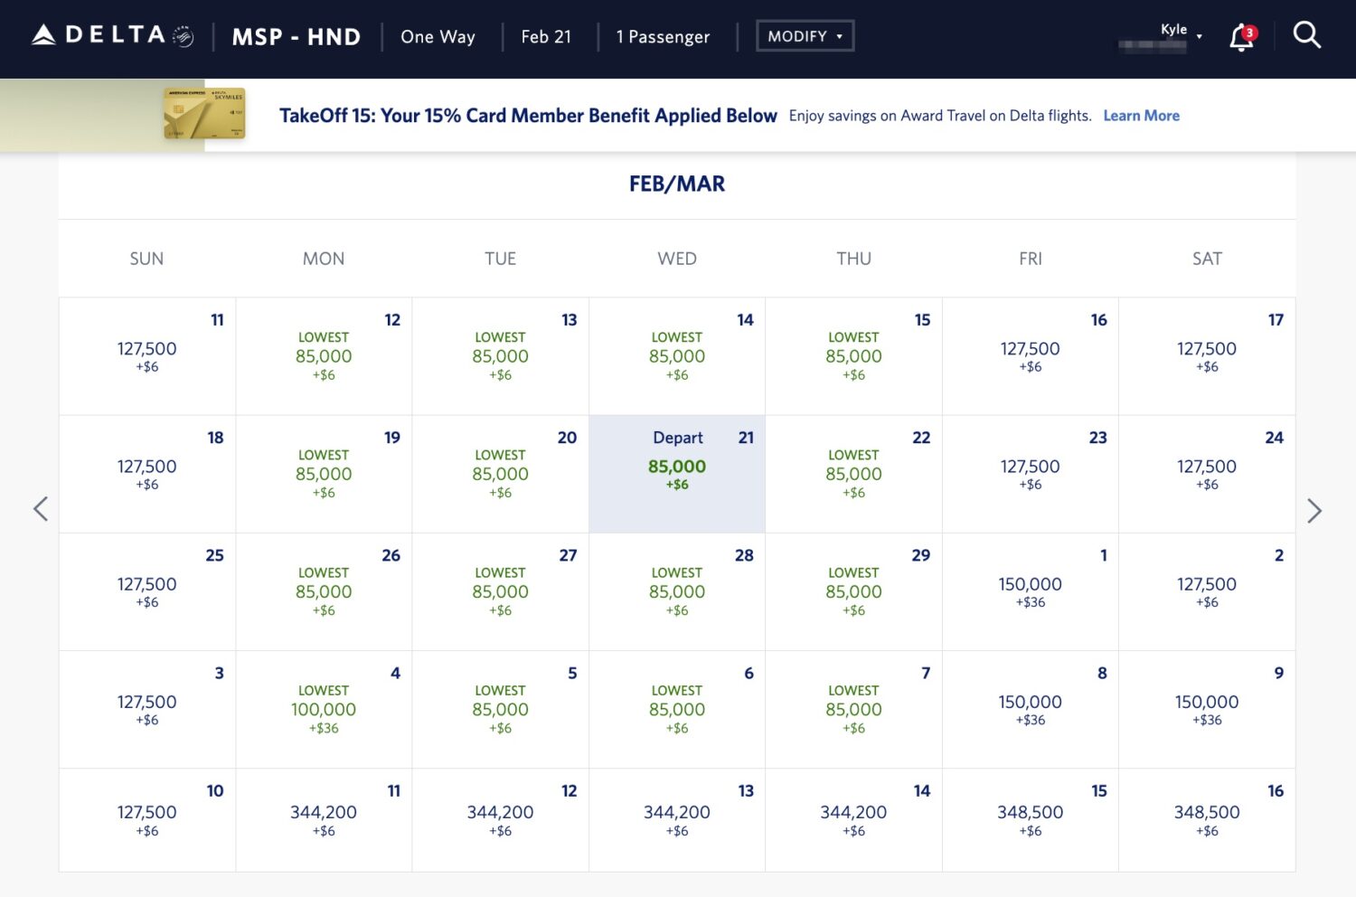Click the One Way trip type label

(x=438, y=36)
